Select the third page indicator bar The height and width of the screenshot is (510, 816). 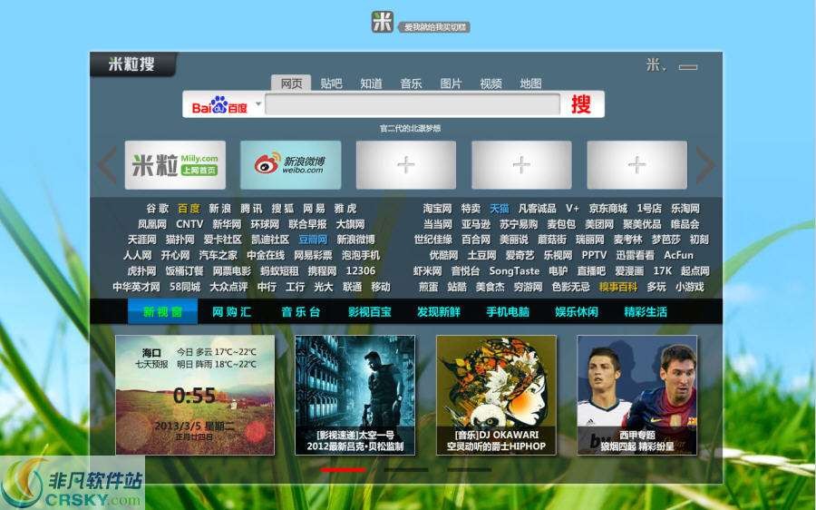pyautogui.click(x=469, y=470)
